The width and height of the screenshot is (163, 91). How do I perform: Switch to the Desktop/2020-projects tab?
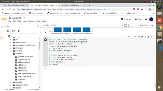[15, 5]
